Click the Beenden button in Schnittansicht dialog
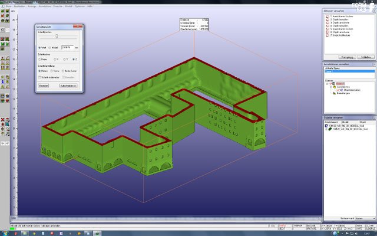 coord(44,86)
